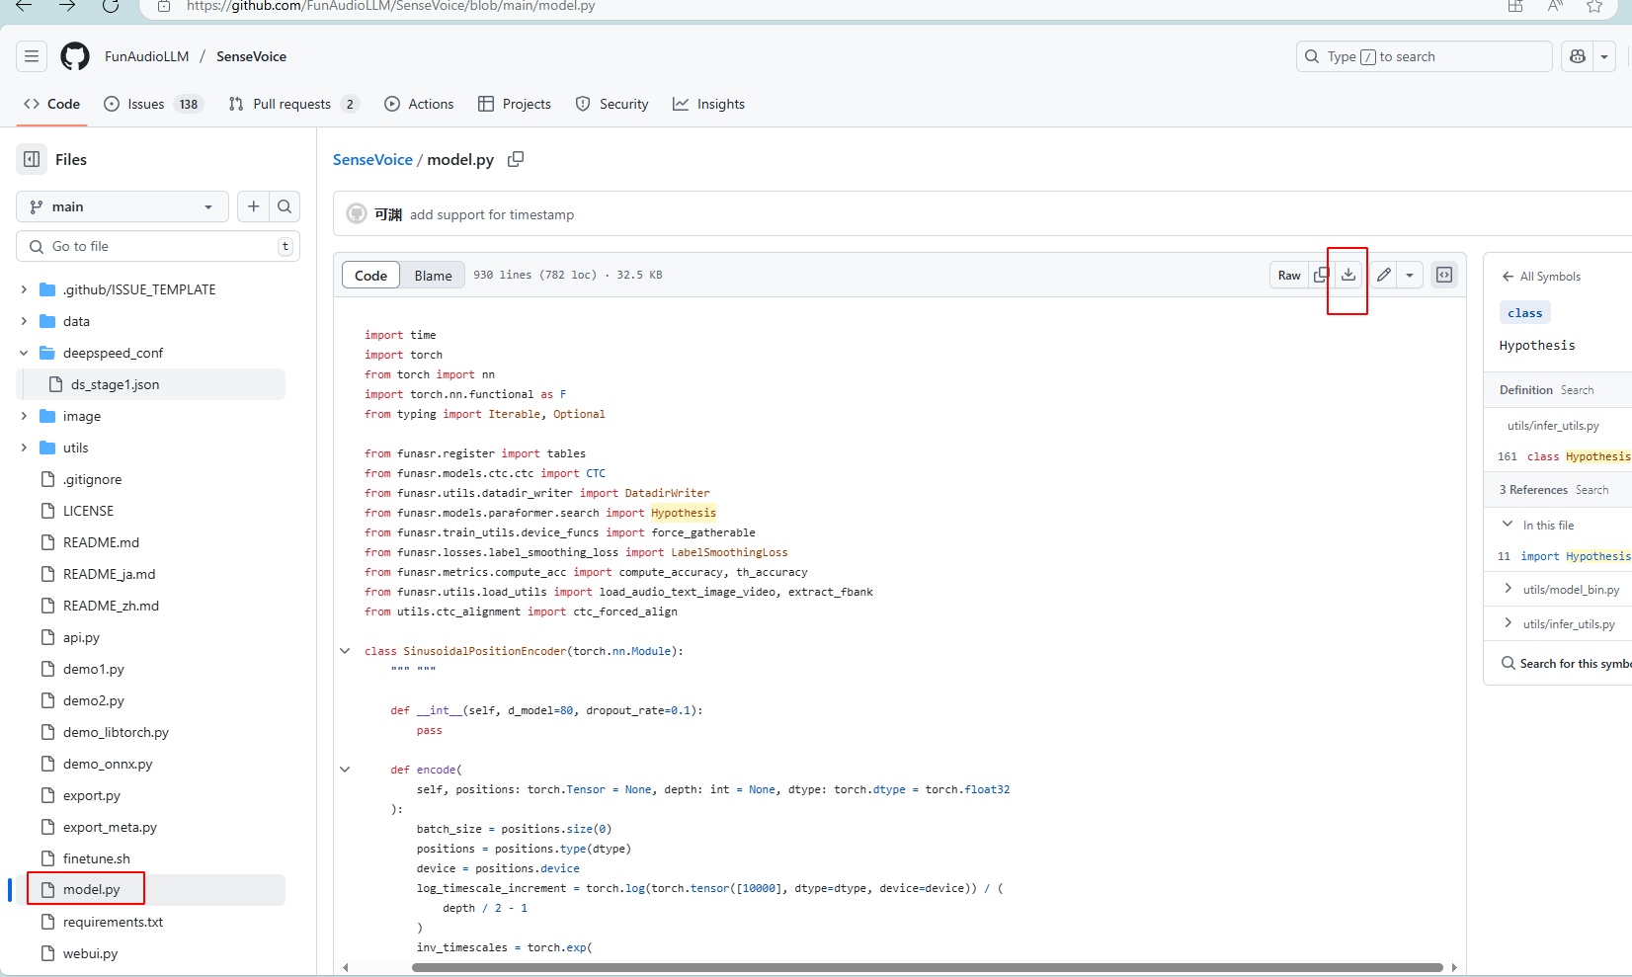Image resolution: width=1632 pixels, height=977 pixels.
Task: Open dropdown next to Copilot icon
Action: pyautogui.click(x=1604, y=56)
